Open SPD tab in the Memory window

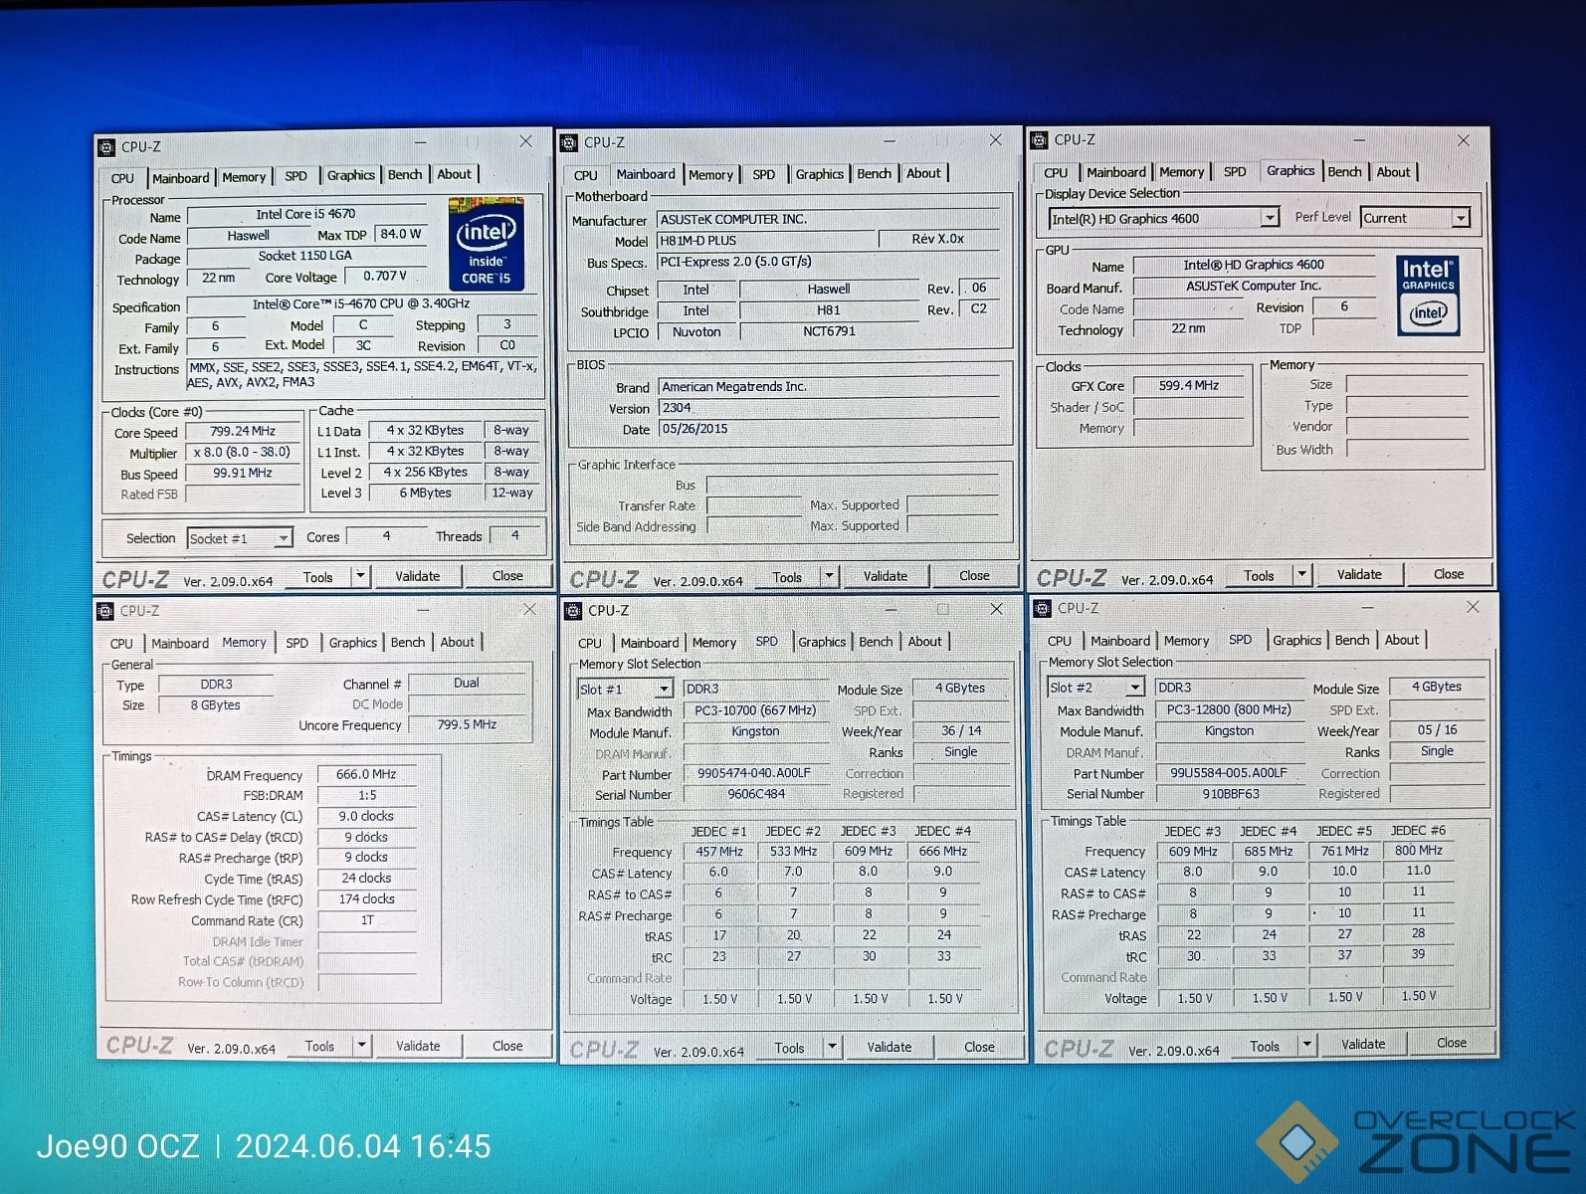point(297,643)
